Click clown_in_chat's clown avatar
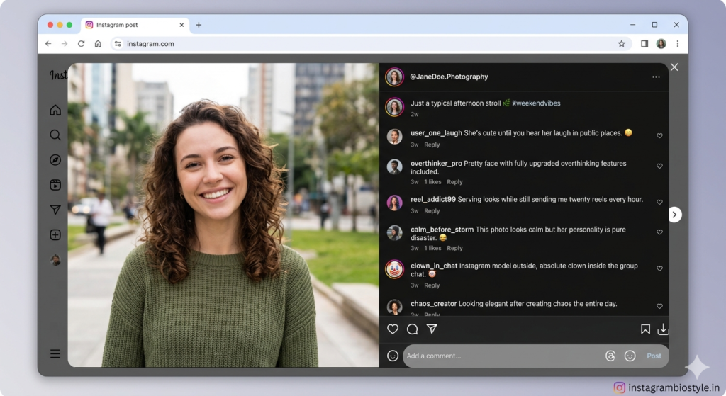This screenshot has width=726, height=396. click(x=394, y=269)
